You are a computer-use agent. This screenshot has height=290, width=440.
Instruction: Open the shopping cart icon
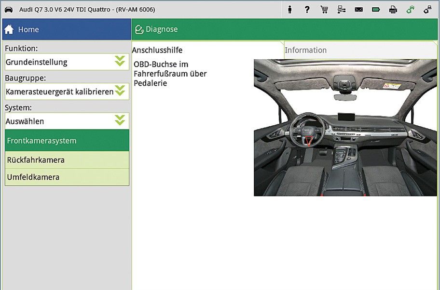click(x=324, y=9)
